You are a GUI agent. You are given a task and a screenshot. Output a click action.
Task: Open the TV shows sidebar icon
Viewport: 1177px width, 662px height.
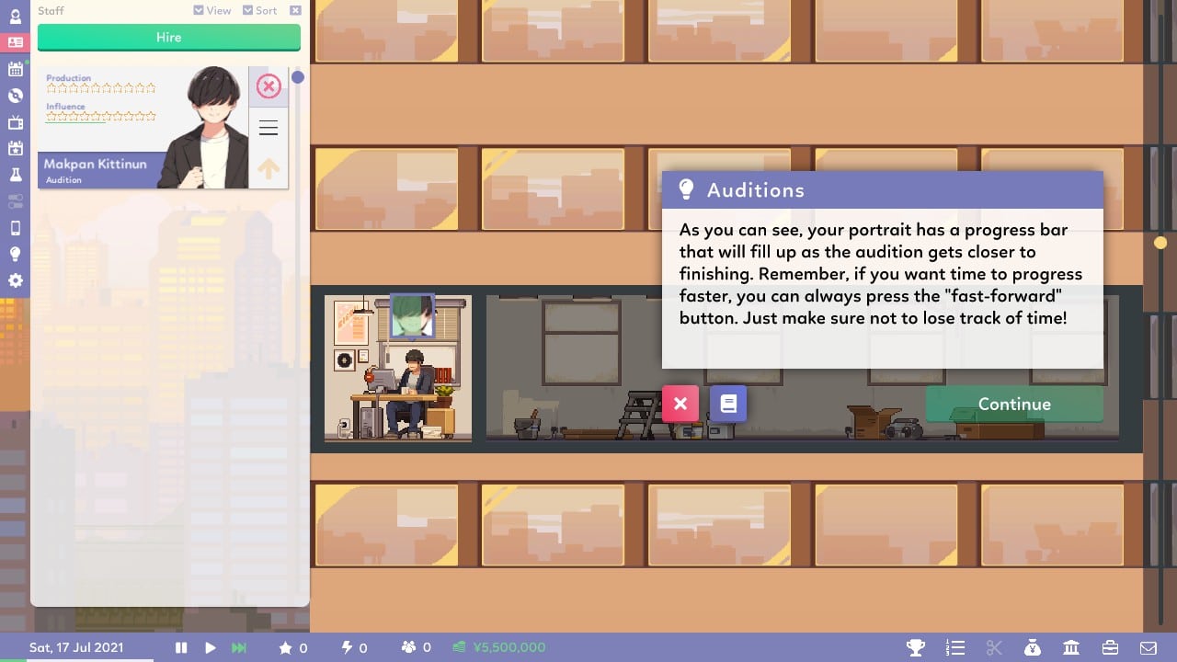[15, 122]
